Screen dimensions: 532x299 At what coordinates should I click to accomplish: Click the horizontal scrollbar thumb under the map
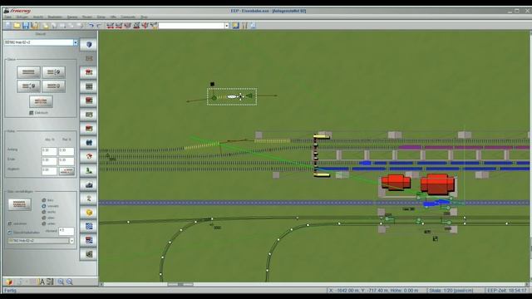click(x=180, y=284)
